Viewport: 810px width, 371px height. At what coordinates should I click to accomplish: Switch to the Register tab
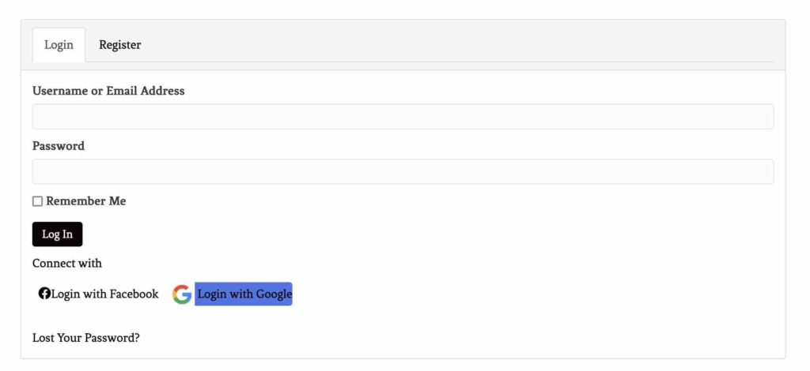click(x=120, y=45)
